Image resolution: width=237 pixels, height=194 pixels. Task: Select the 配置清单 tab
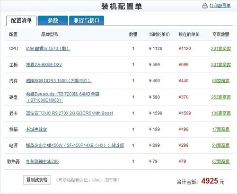21,20
